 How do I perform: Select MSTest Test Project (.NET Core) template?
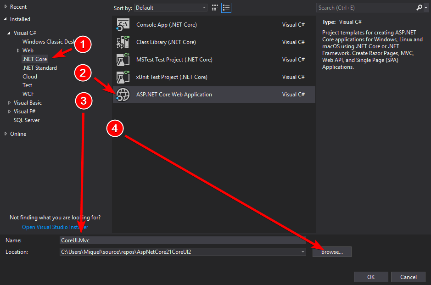point(214,60)
